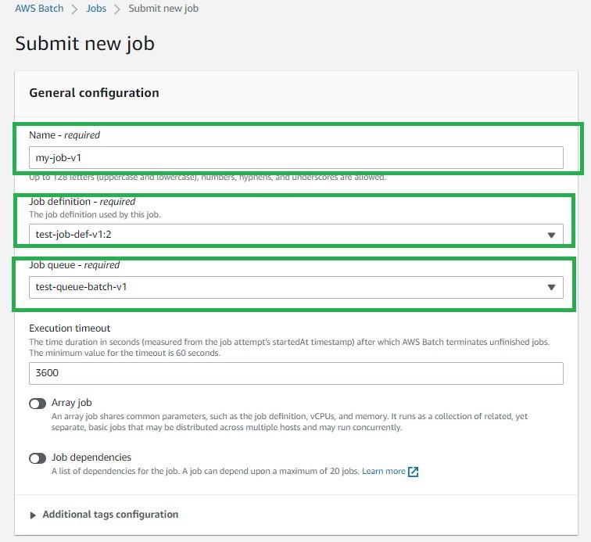Click in the Name field containing my-job-v1
Image resolution: width=591 pixels, height=542 pixels.
295,158
